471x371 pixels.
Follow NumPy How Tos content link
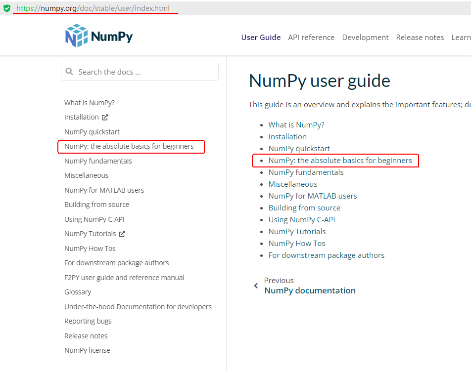coord(297,244)
